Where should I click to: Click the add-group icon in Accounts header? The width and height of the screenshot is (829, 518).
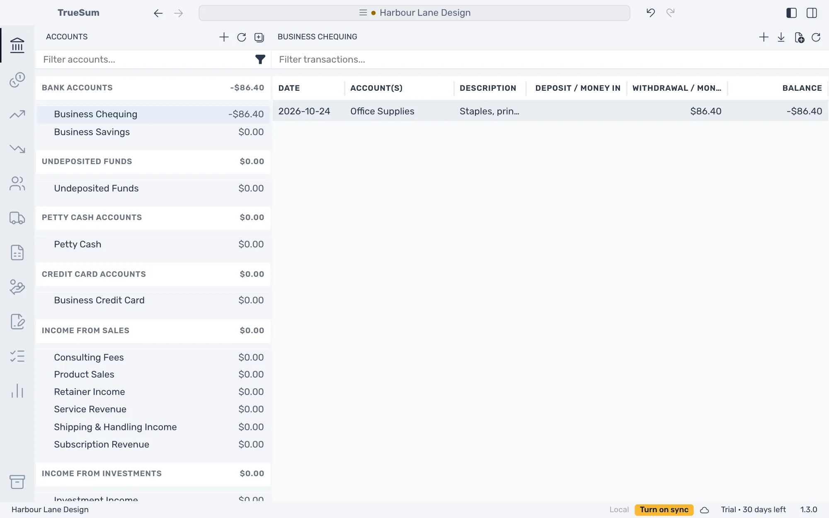coord(259,37)
